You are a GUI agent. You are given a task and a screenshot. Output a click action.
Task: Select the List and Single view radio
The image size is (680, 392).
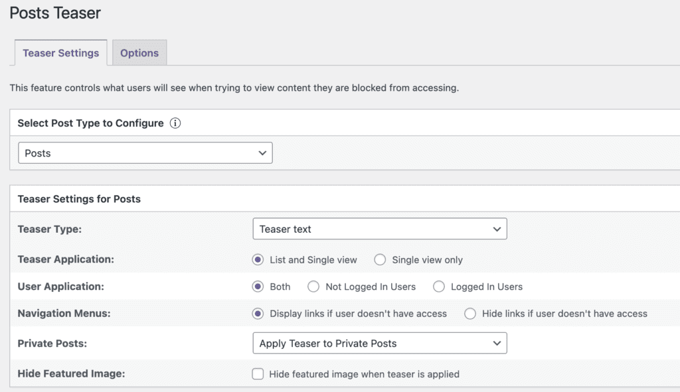pos(258,260)
